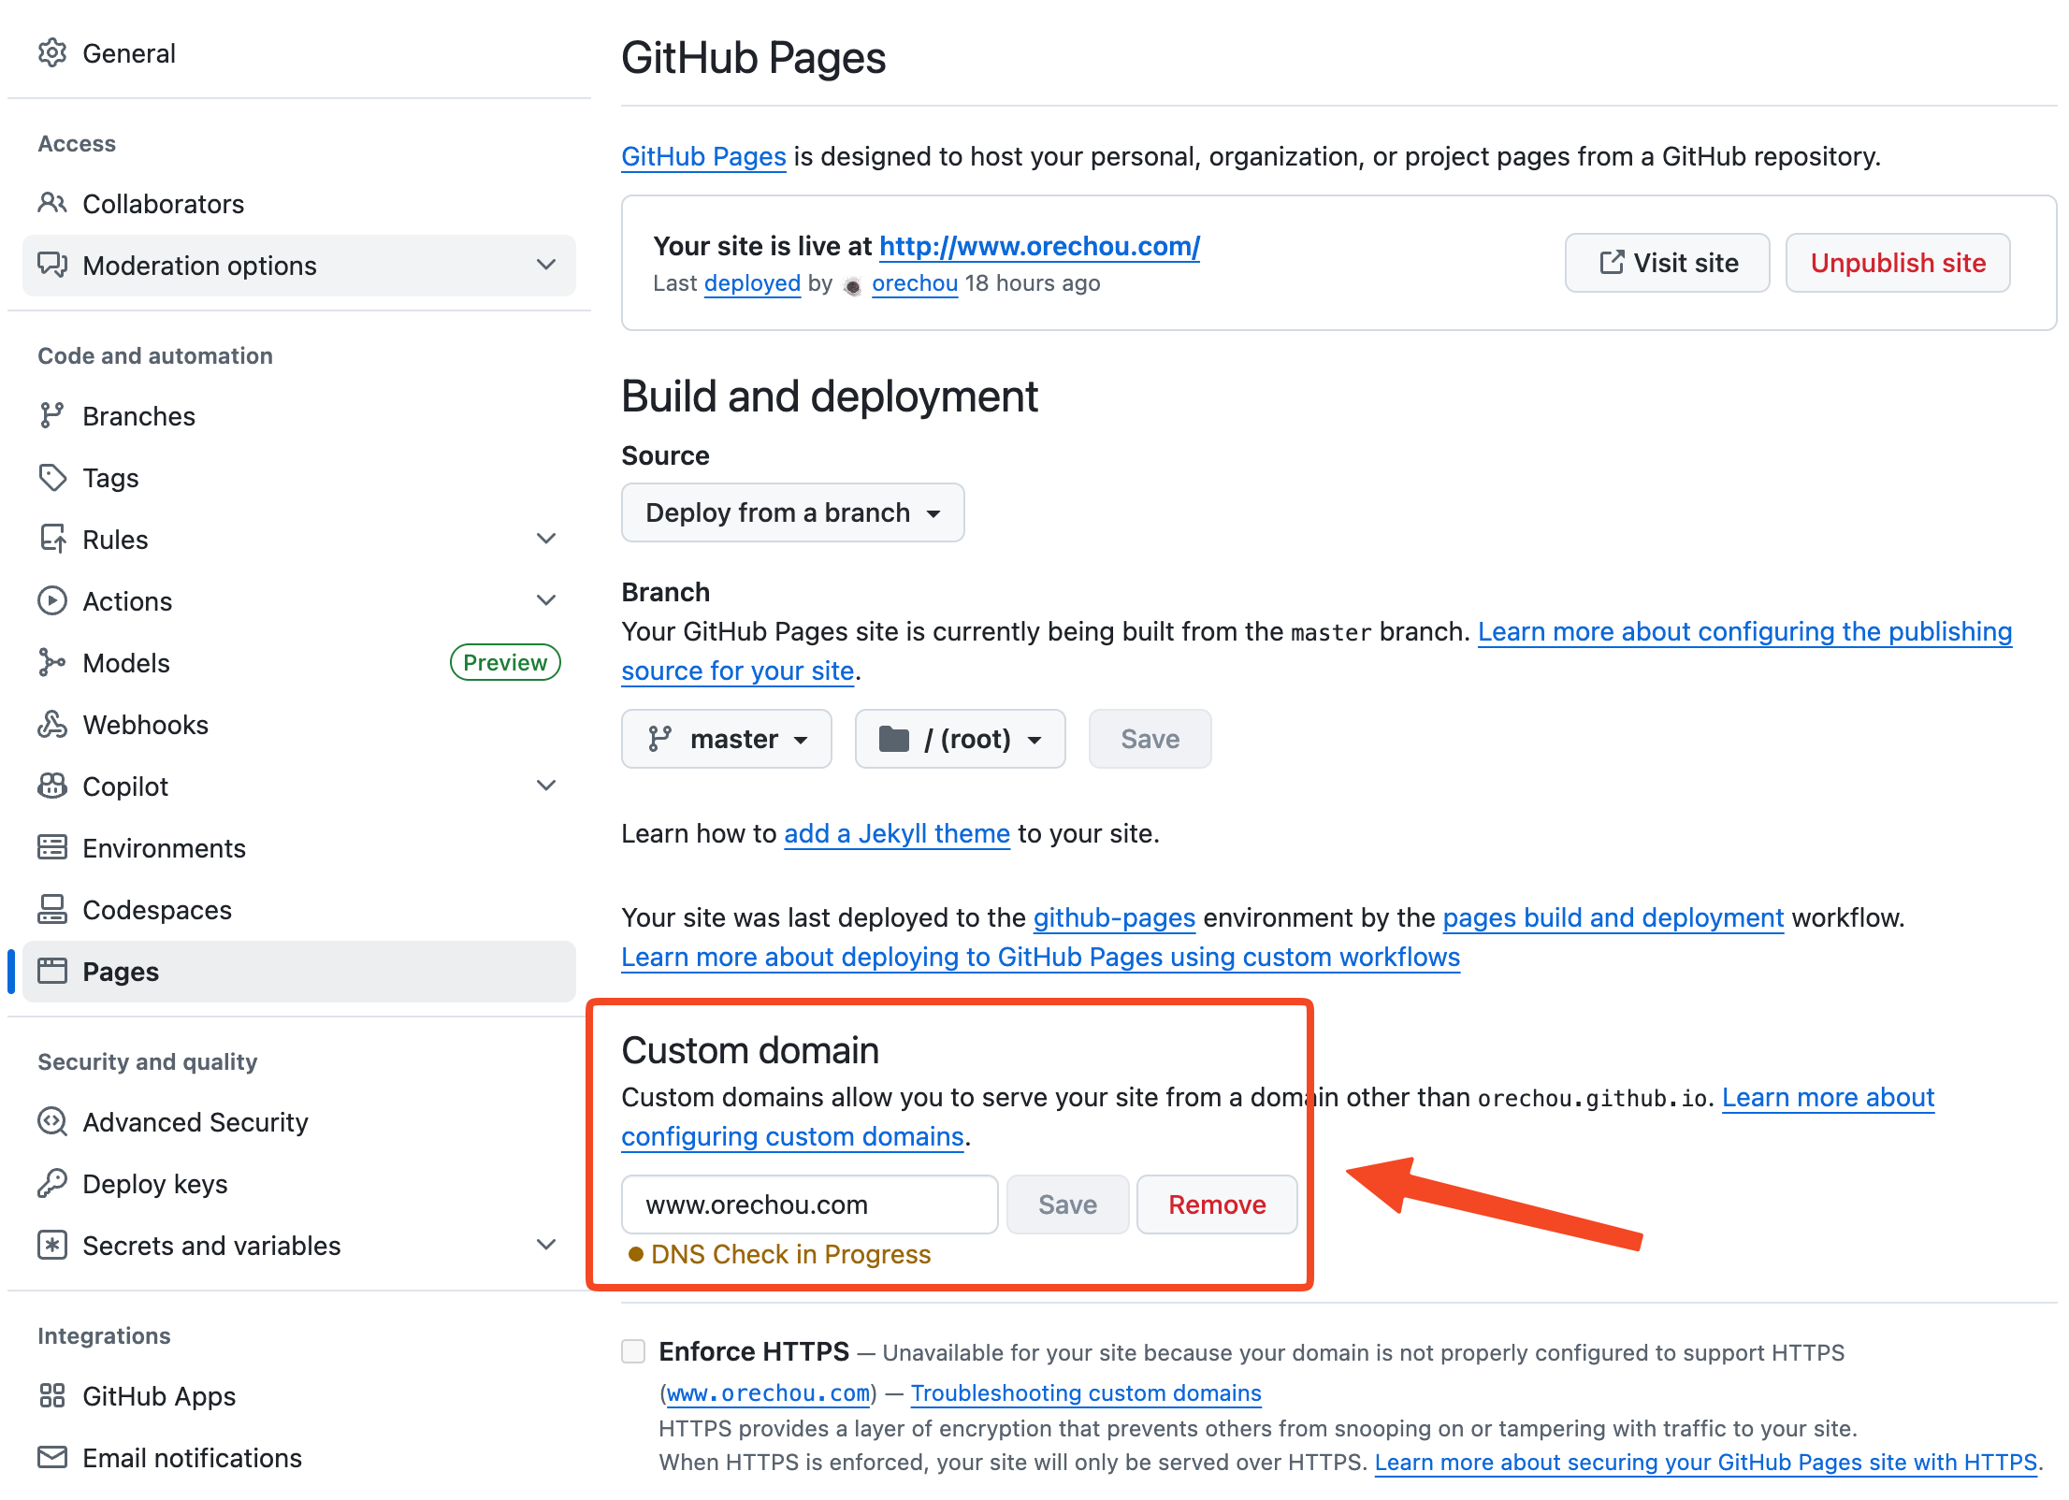
Task: Go to Collaborators settings
Action: click(x=298, y=203)
